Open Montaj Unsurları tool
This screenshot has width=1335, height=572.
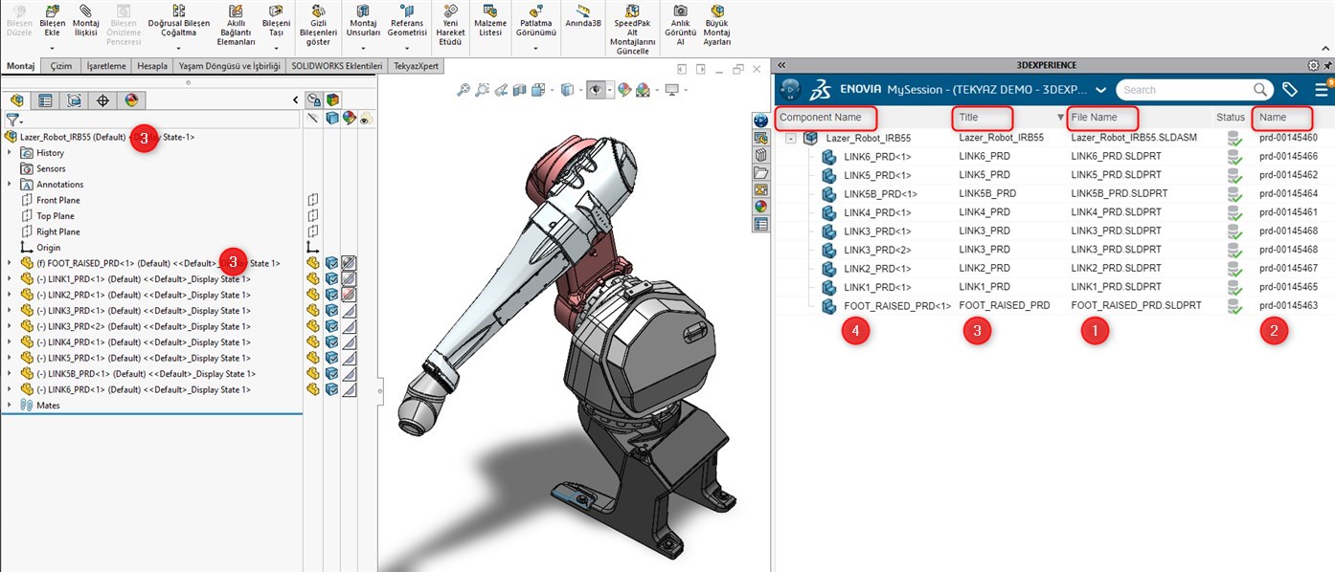364,10
